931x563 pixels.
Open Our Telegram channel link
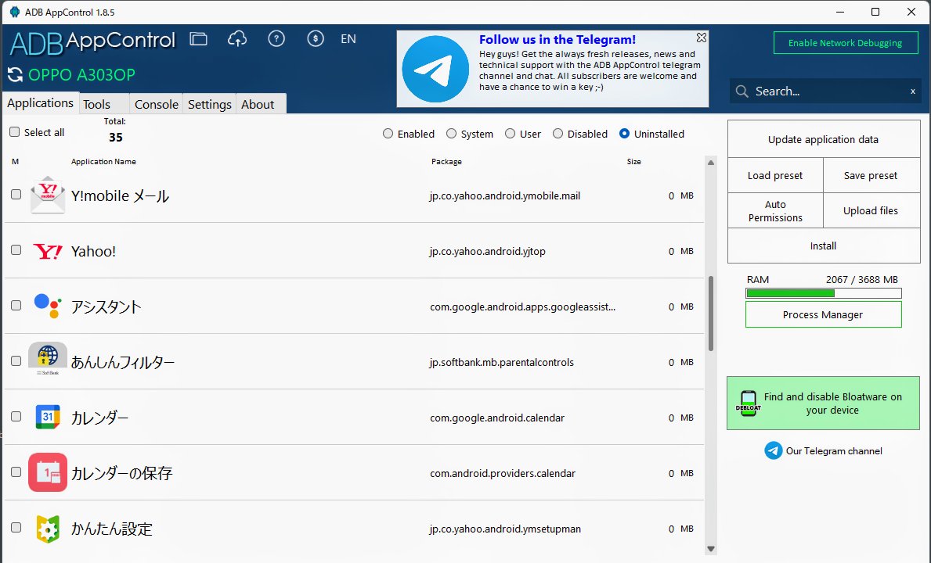pyautogui.click(x=834, y=451)
